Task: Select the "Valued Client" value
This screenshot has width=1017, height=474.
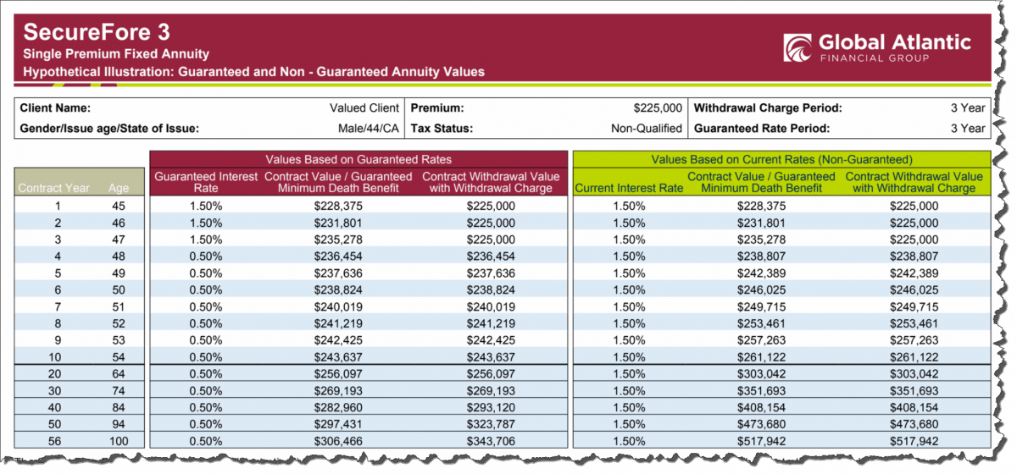Action: pos(364,108)
